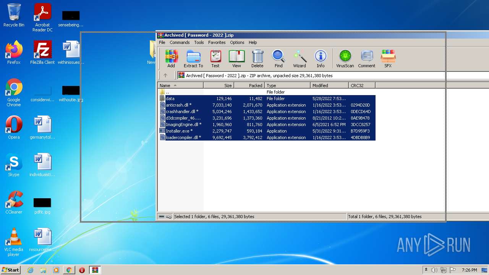Open Windows Explorer from taskbar
This screenshot has height=275, width=489.
43,270
